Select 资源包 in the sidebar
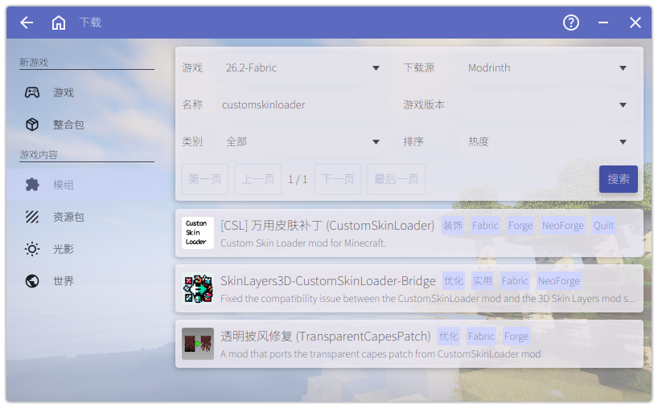This screenshot has height=408, width=658. [x=87, y=217]
